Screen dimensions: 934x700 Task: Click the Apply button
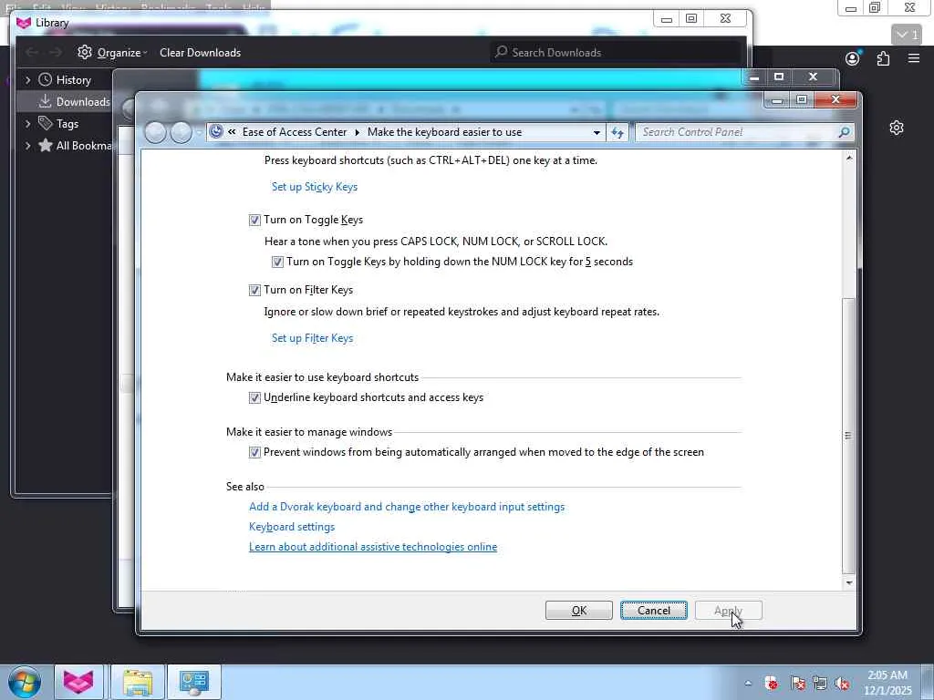728,611
